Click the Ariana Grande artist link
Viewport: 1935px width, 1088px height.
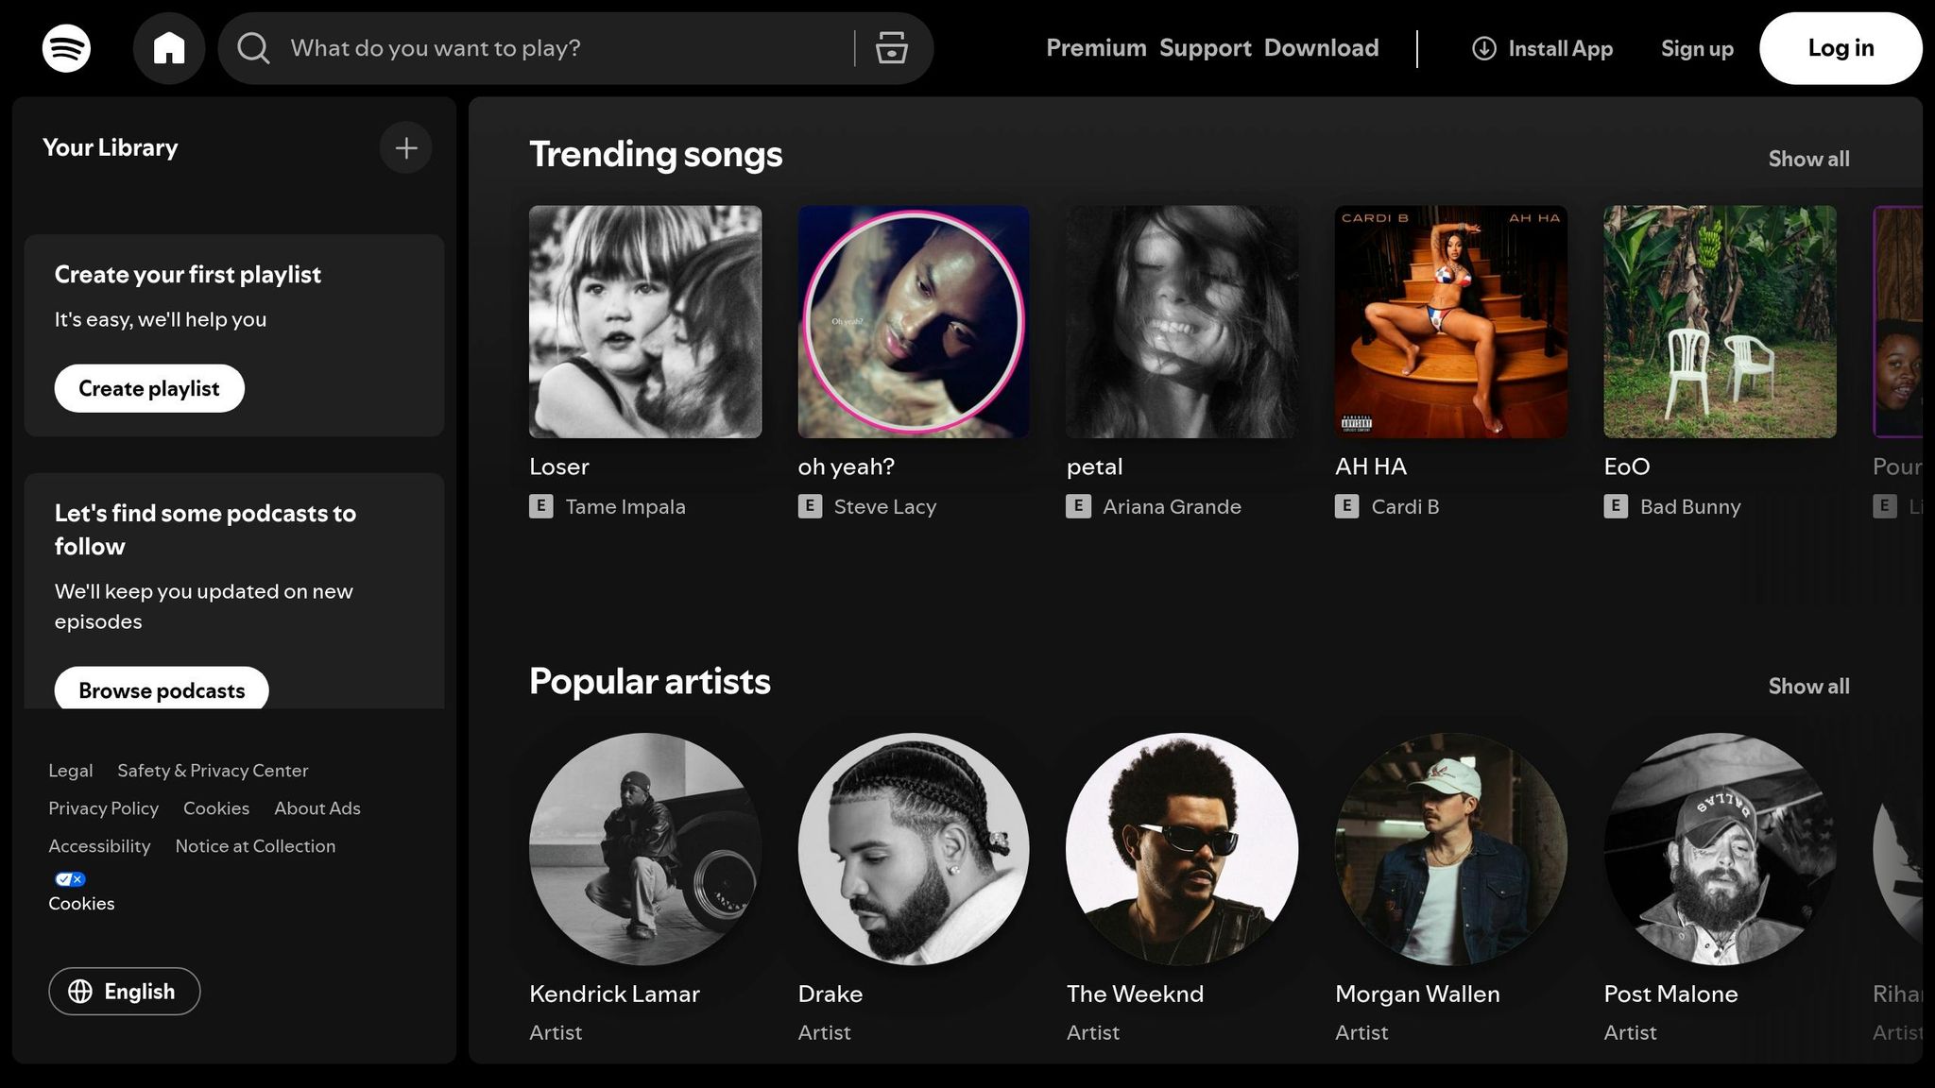click(1172, 507)
